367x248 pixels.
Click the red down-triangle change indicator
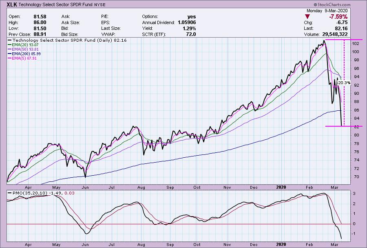click(307, 17)
